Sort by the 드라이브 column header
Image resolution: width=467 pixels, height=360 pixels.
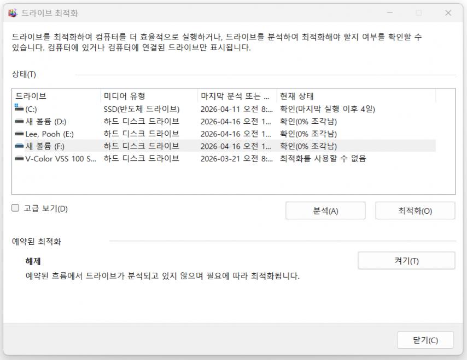tap(56, 96)
